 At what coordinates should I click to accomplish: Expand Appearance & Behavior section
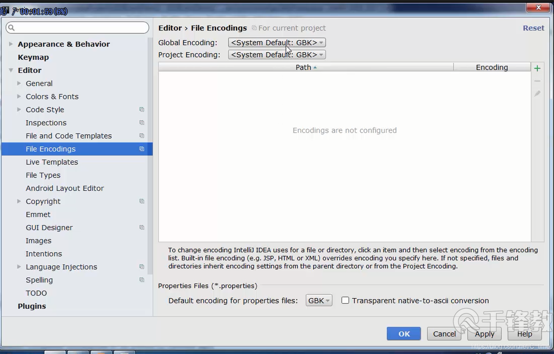(x=11, y=44)
